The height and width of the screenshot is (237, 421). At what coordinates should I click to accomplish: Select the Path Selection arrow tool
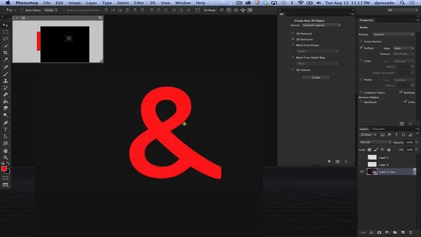(x=5, y=136)
